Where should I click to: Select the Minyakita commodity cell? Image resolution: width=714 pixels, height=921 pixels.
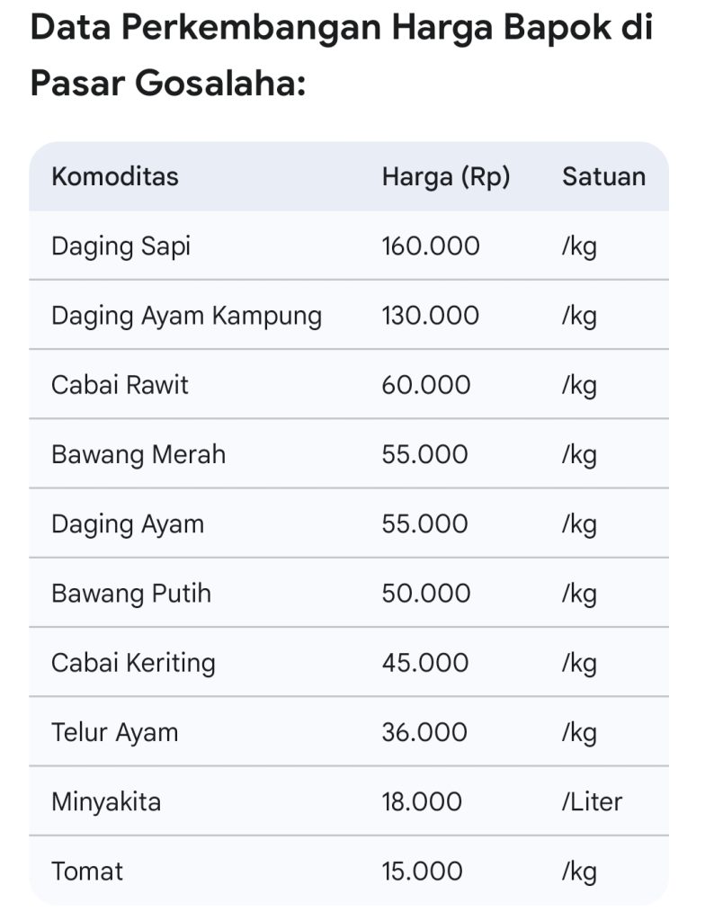point(106,801)
